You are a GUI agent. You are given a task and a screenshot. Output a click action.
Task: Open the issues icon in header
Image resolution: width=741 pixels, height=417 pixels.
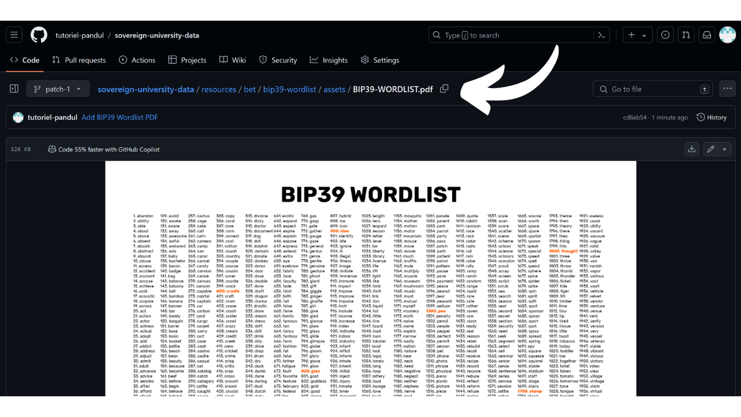[666, 35]
